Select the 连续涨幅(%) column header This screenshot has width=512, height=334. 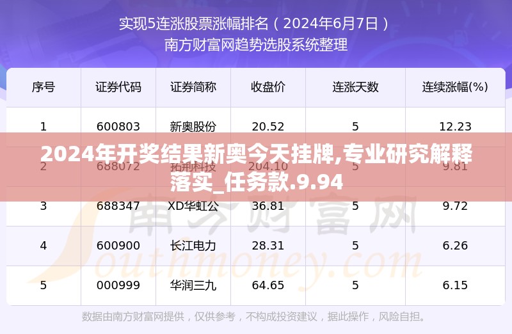(x=455, y=87)
